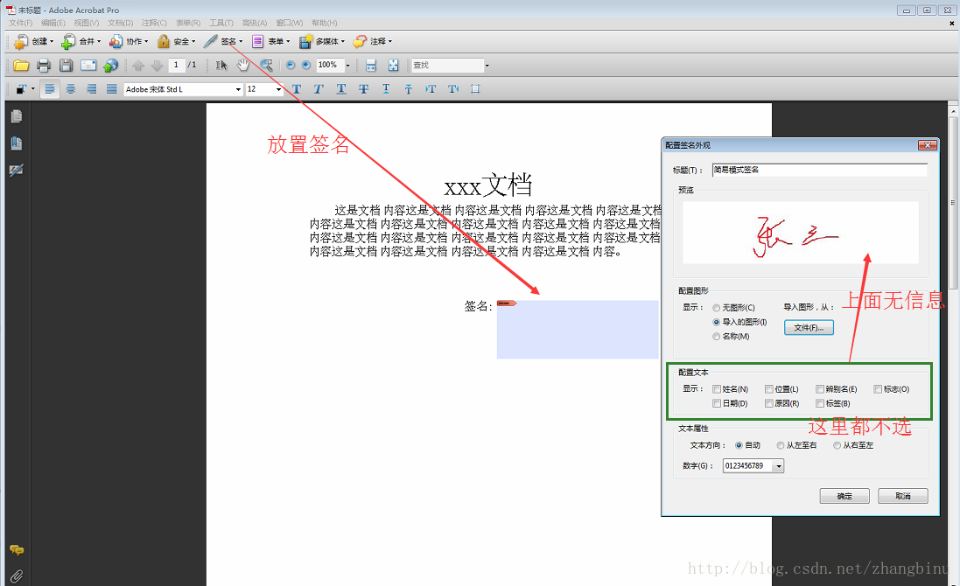Open the 视图(V) menu
This screenshot has width=960, height=586.
87,23
